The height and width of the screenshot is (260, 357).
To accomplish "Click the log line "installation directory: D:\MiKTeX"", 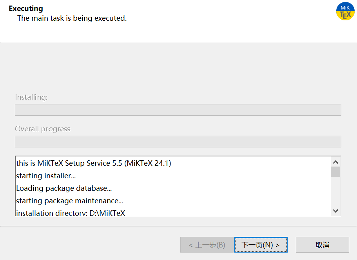I will coord(71,213).
